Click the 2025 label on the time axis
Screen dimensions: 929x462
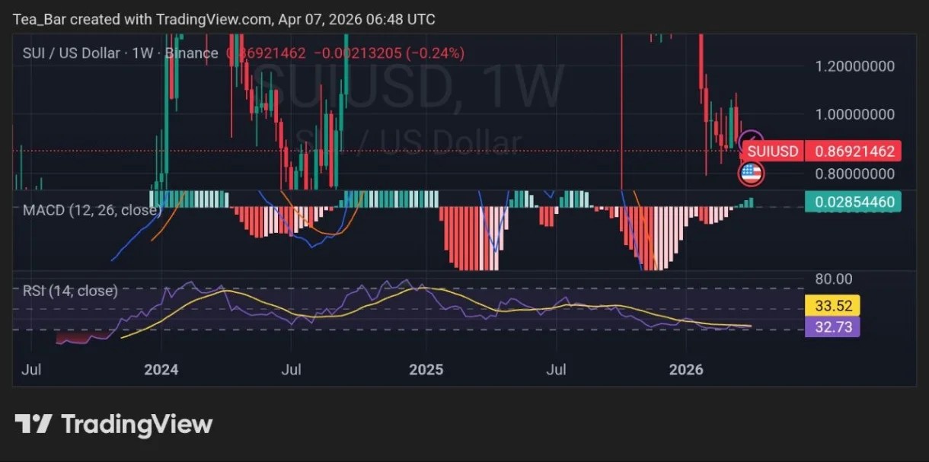click(x=426, y=370)
